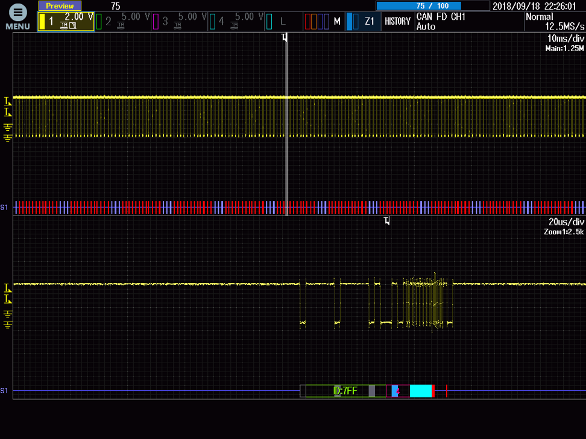Open the 10ms/div timebase setting
The width and height of the screenshot is (586, 439).
[563, 39]
